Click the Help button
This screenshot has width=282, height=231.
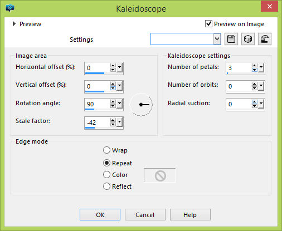point(190,215)
